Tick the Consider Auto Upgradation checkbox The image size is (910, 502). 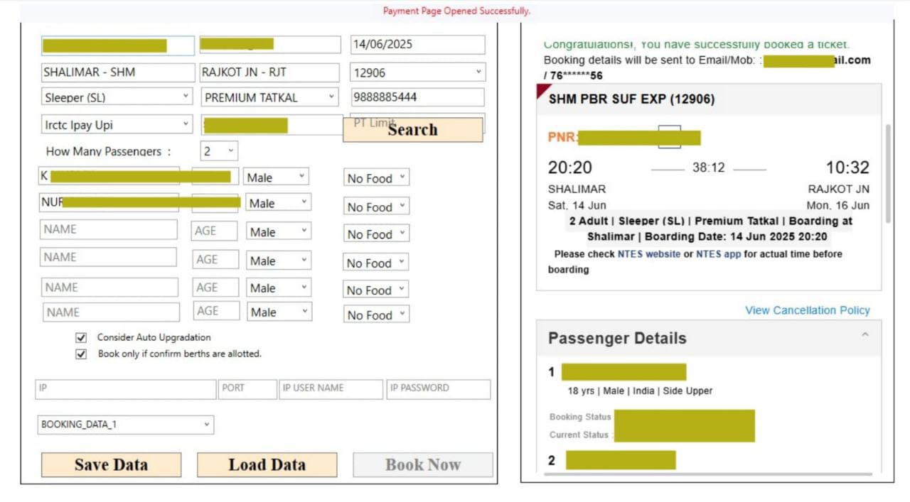[81, 337]
